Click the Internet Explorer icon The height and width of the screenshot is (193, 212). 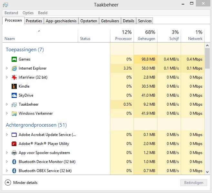pyautogui.click(x=14, y=68)
